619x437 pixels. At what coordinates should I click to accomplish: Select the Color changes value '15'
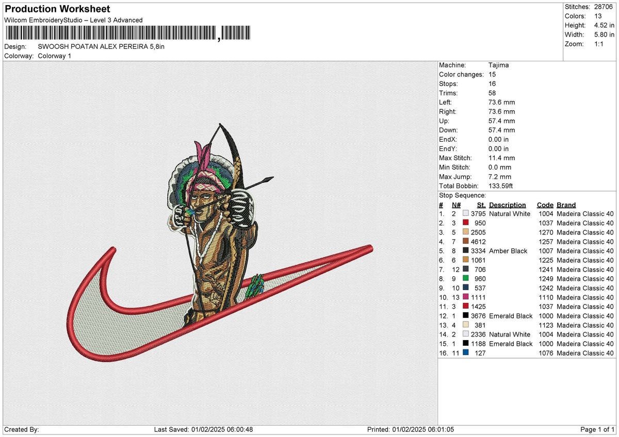[x=492, y=74]
